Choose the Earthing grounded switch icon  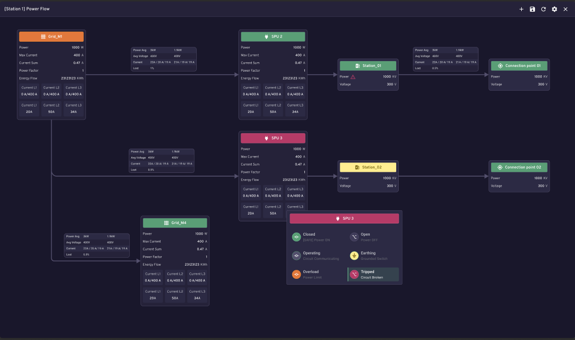(354, 256)
